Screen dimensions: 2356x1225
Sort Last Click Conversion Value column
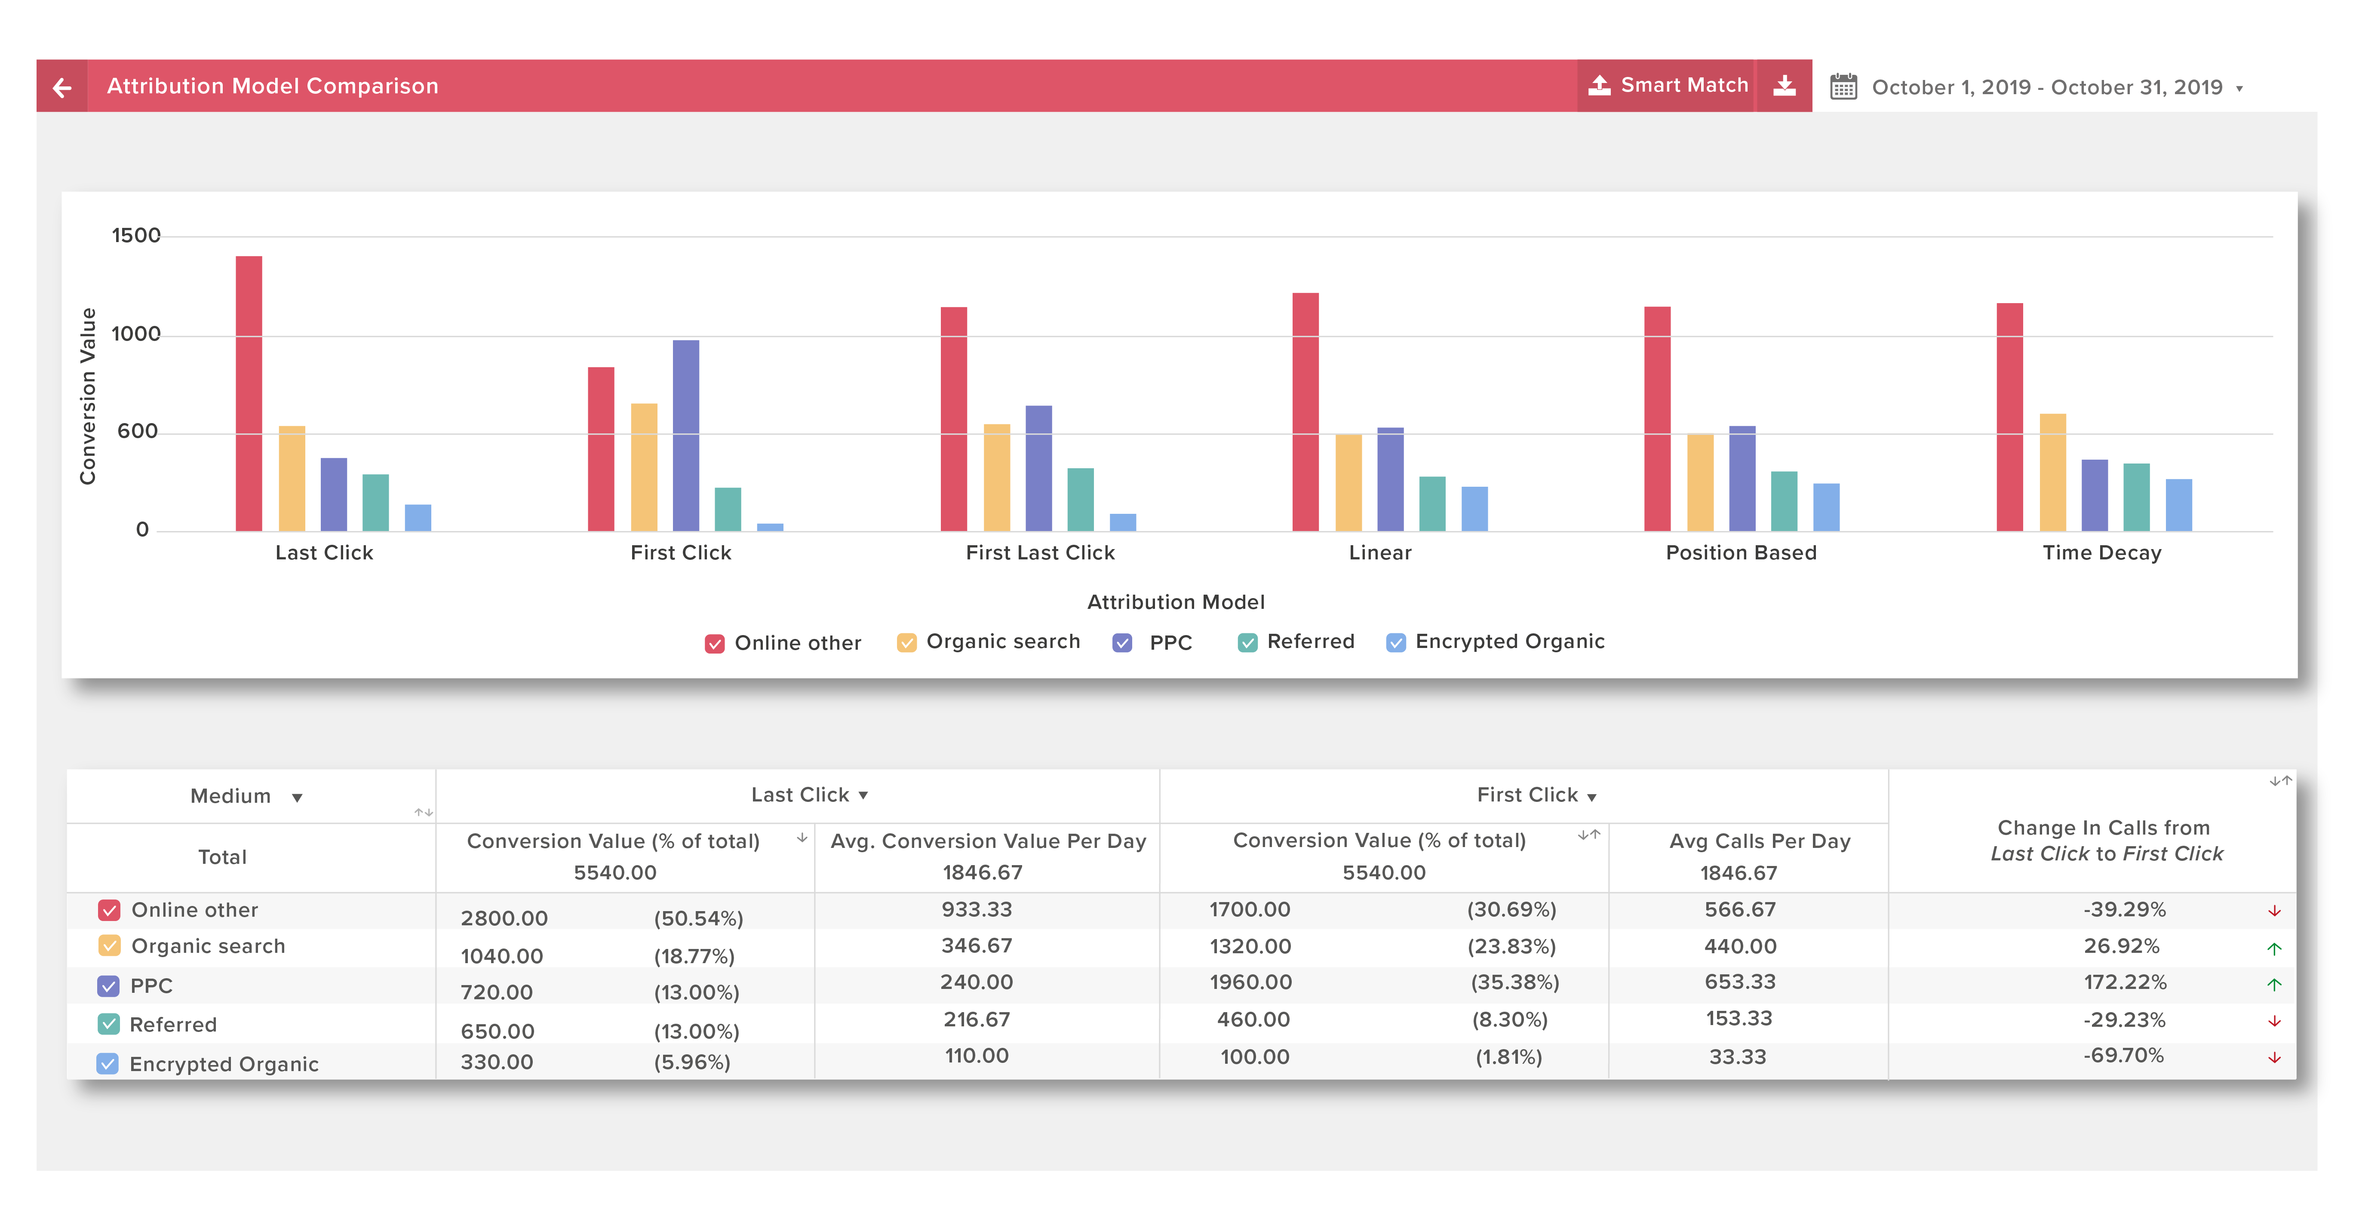click(801, 837)
